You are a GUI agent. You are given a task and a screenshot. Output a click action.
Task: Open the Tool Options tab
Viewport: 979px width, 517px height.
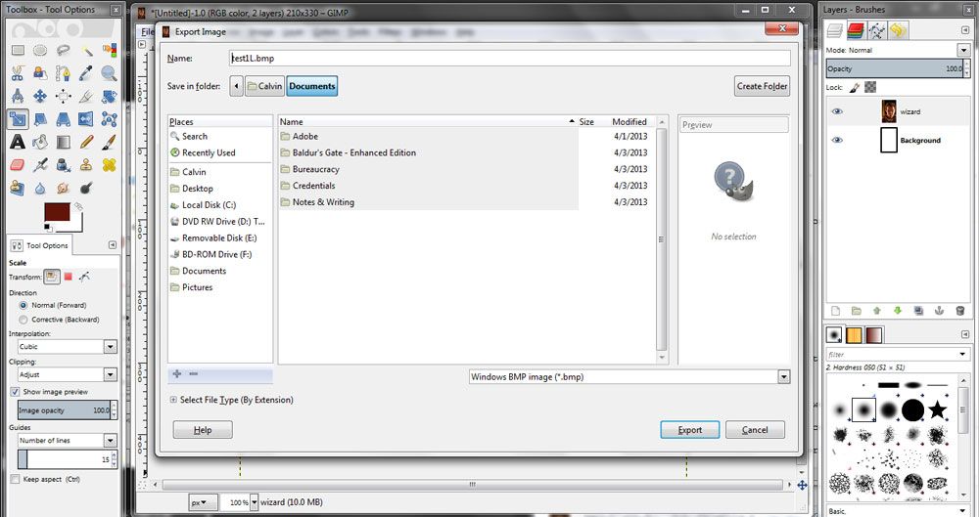click(x=40, y=245)
